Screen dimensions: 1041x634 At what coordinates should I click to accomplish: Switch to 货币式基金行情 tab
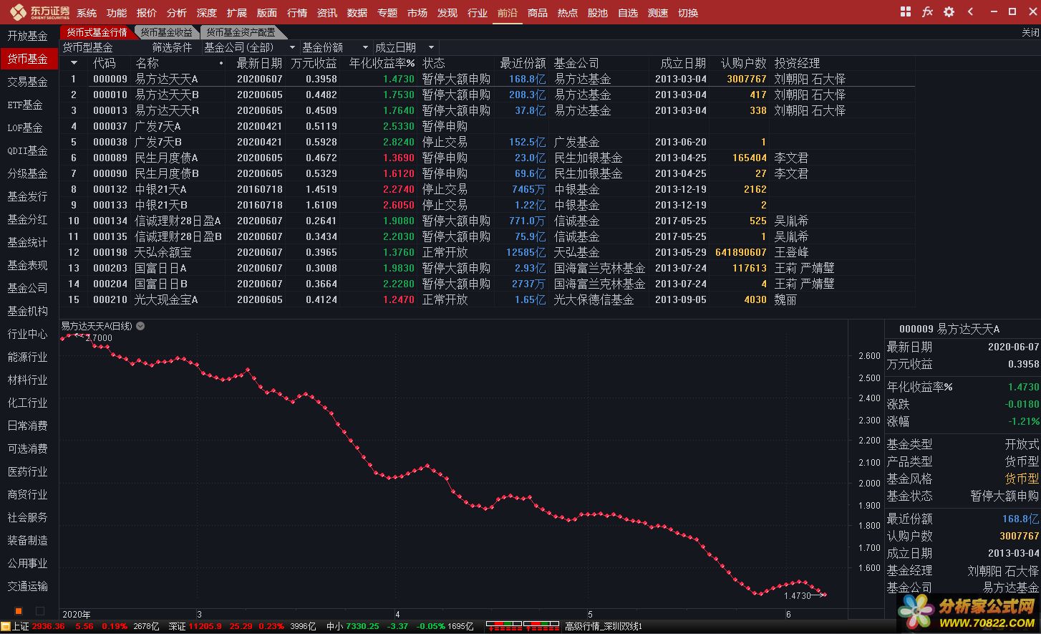click(97, 32)
